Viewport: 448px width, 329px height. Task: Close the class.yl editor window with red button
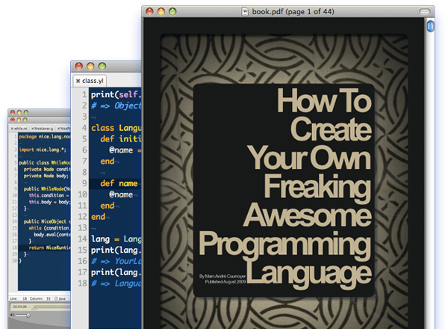(x=79, y=67)
